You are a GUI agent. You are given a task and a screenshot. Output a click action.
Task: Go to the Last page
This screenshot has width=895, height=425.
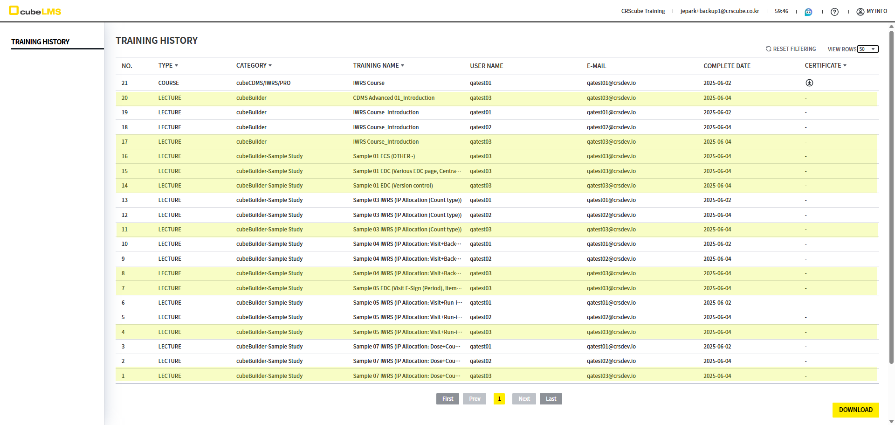551,399
